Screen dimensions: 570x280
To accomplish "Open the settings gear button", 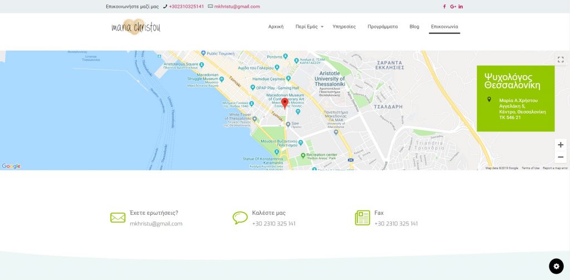I will pyautogui.click(x=556, y=266).
